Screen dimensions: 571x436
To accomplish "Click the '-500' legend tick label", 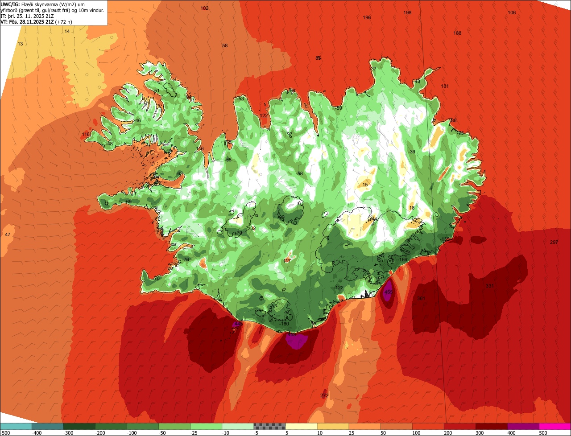I will pyautogui.click(x=5, y=432).
